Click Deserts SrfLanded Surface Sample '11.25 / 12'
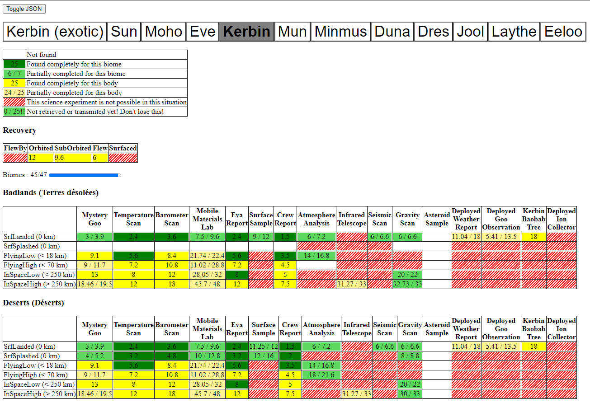The height and width of the screenshot is (407, 590). (264, 346)
